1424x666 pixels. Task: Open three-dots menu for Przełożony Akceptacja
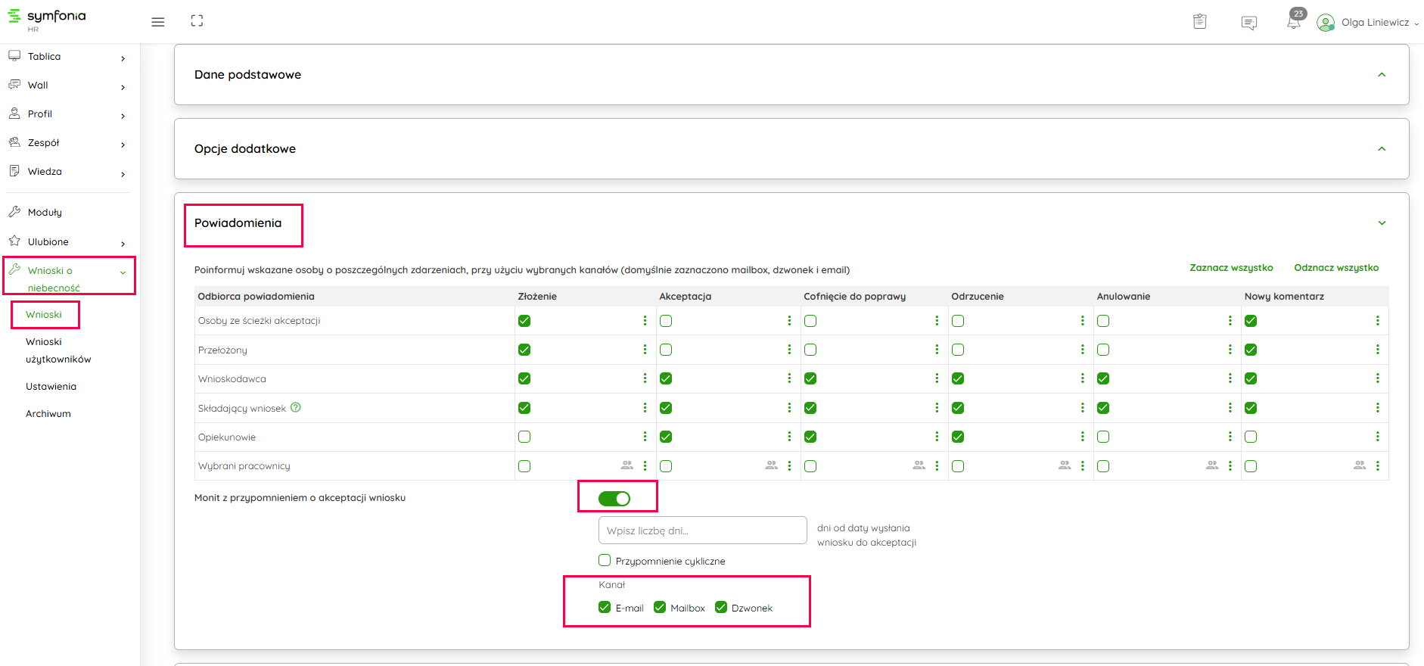(x=789, y=350)
